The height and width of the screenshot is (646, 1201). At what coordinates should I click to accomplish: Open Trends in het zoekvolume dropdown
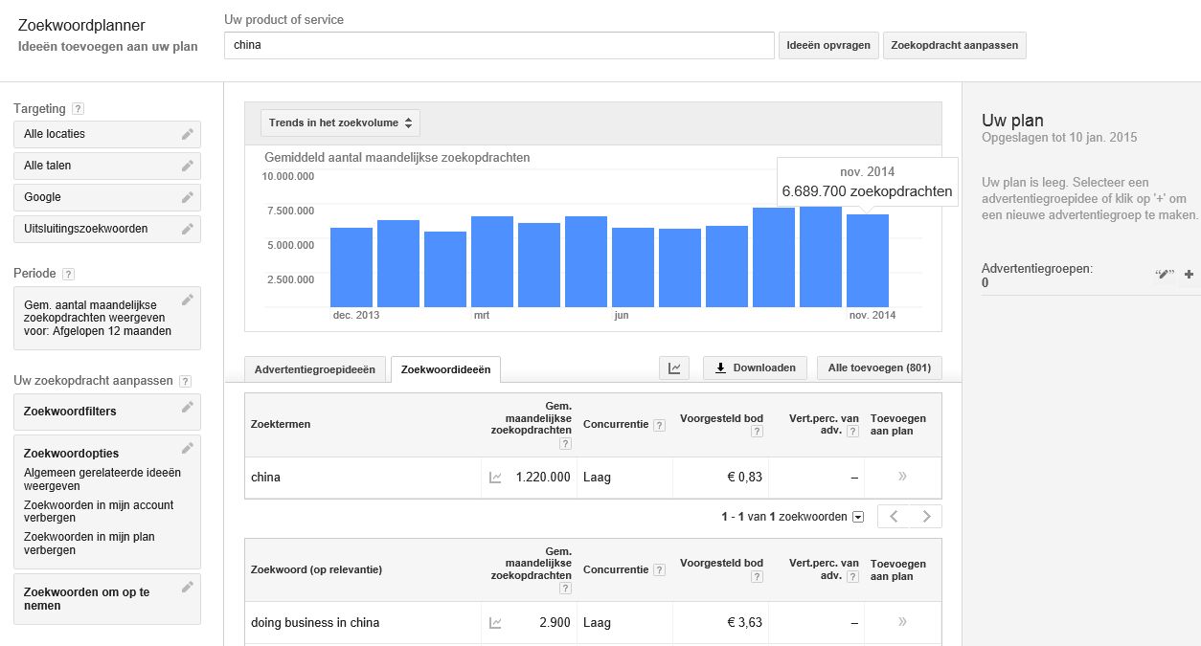(x=340, y=123)
